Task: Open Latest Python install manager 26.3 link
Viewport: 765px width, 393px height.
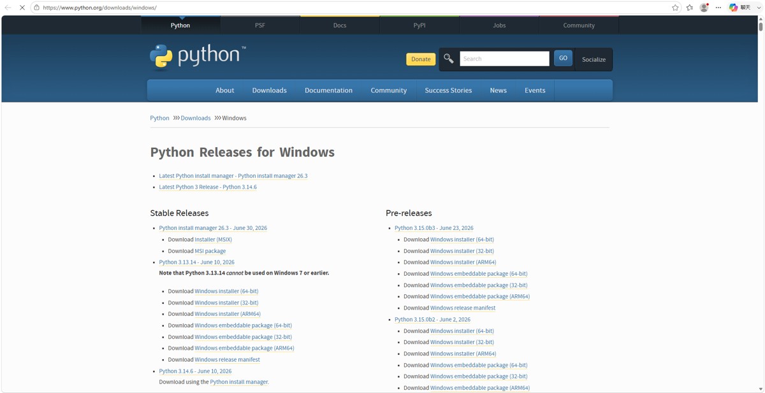Action: [x=233, y=176]
